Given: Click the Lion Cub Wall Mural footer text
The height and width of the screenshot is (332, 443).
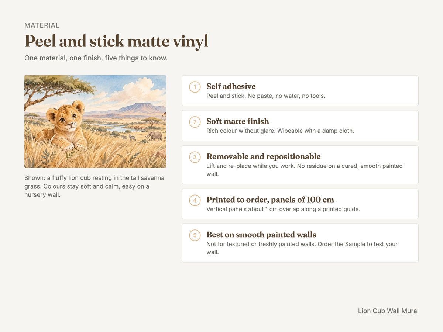Looking at the screenshot, I should (x=388, y=311).
